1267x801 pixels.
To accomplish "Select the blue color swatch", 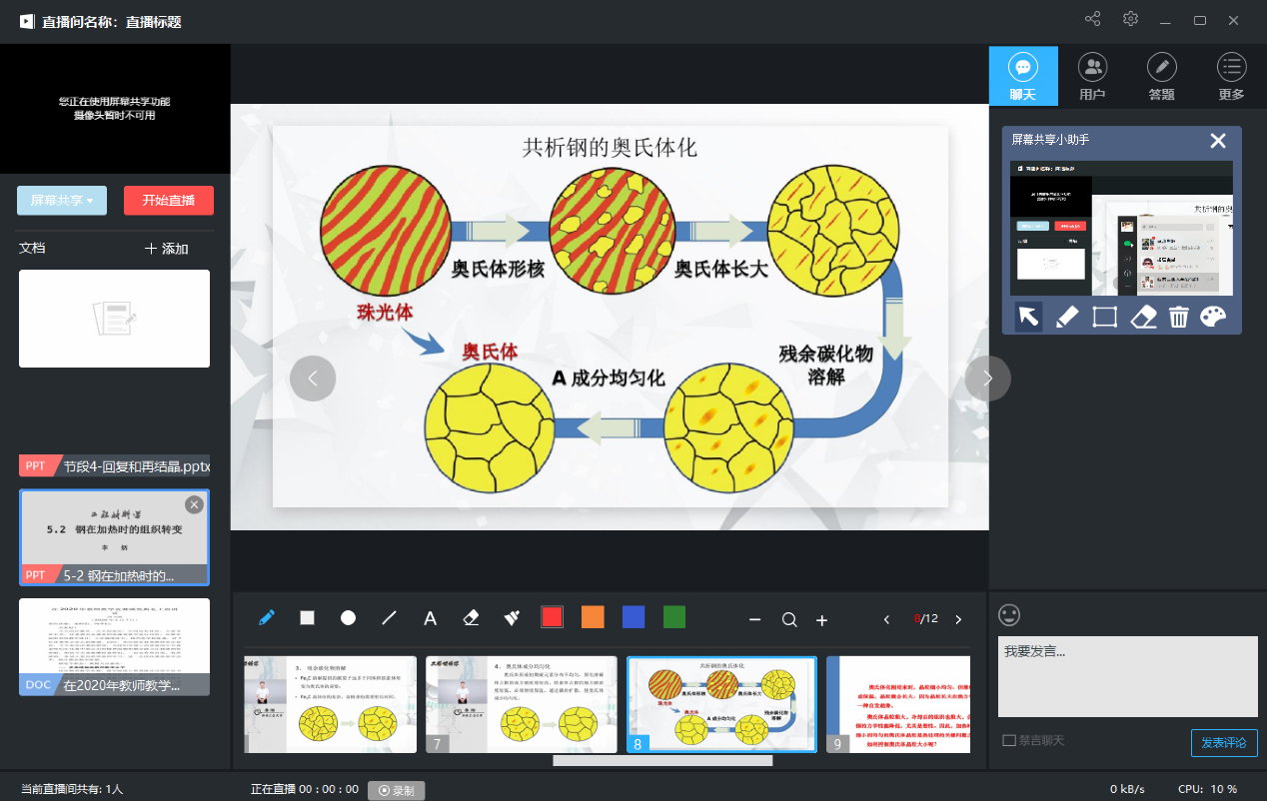I will click(633, 617).
